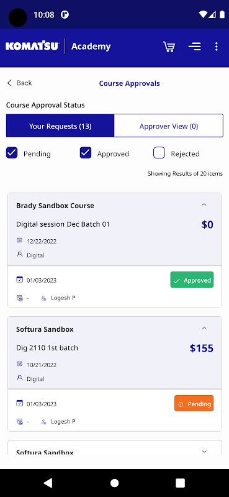Screen dimensions: 229x497
Task: Tap Android back navigation triangle
Action: (48, 483)
